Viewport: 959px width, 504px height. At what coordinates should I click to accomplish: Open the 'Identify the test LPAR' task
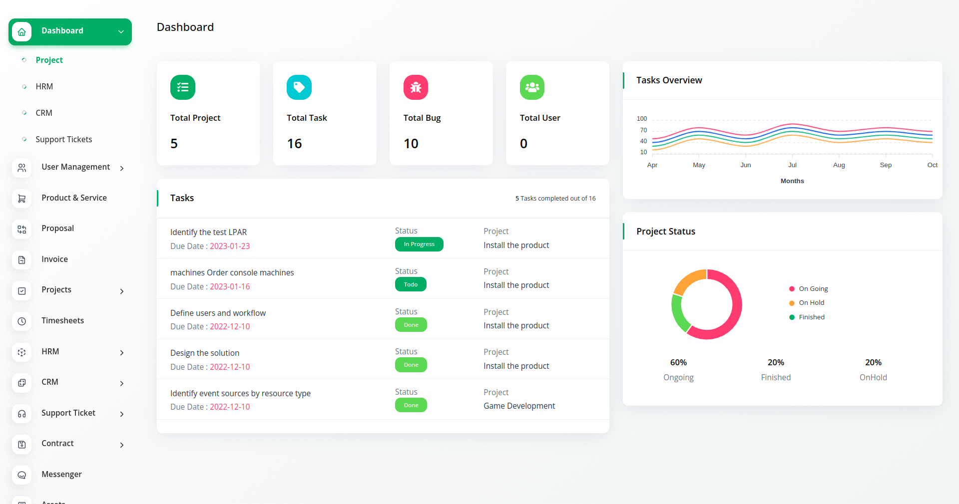[x=208, y=233]
